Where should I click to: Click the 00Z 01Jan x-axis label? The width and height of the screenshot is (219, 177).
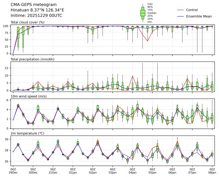[x=73, y=171]
